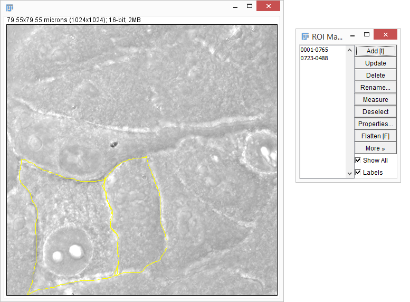
Task: Click the Update button in ROI Manager
Action: pyautogui.click(x=375, y=63)
